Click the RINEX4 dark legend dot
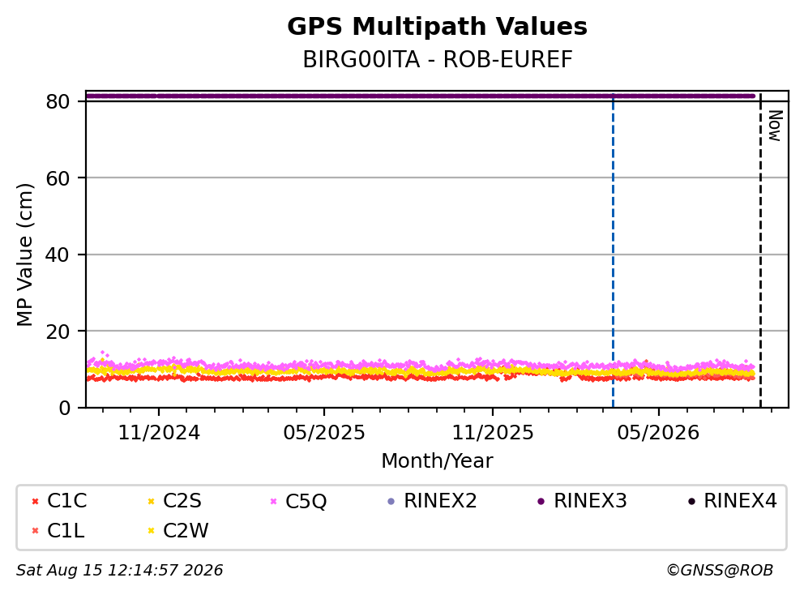The height and width of the screenshot is (595, 804). (691, 501)
